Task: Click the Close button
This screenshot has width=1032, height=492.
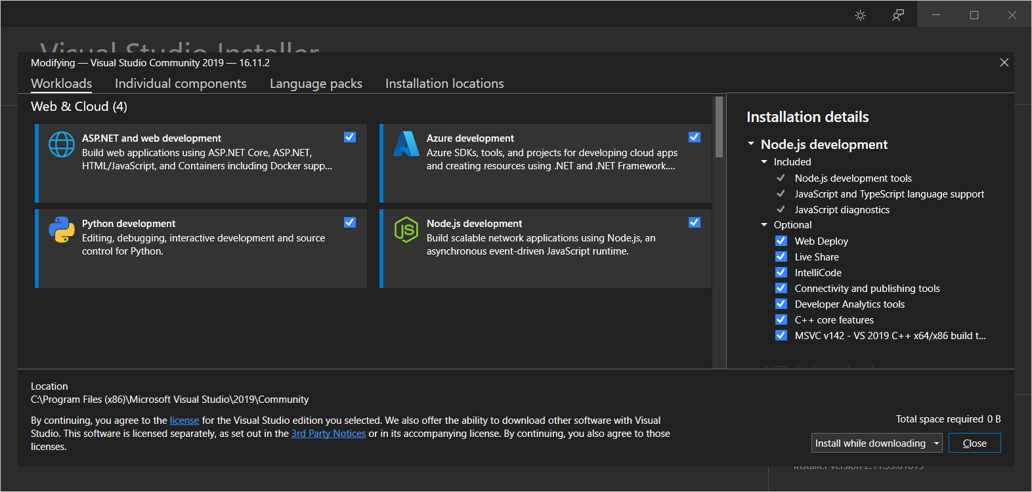Action: pyautogui.click(x=975, y=443)
